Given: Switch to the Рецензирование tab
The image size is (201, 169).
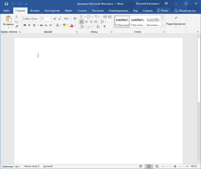Looking at the screenshot, I should [x=118, y=11].
